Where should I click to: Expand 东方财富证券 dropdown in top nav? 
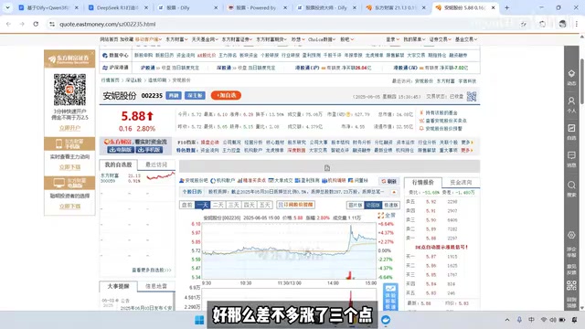(237, 39)
